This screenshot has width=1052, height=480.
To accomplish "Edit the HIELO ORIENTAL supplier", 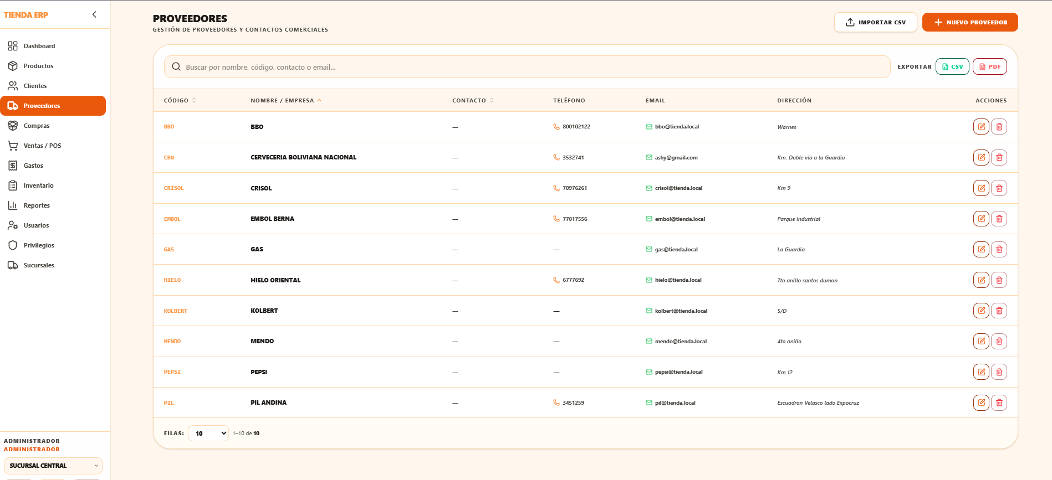I will point(981,280).
